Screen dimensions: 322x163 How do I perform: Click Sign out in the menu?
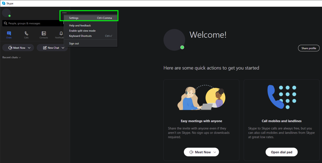[90, 43]
